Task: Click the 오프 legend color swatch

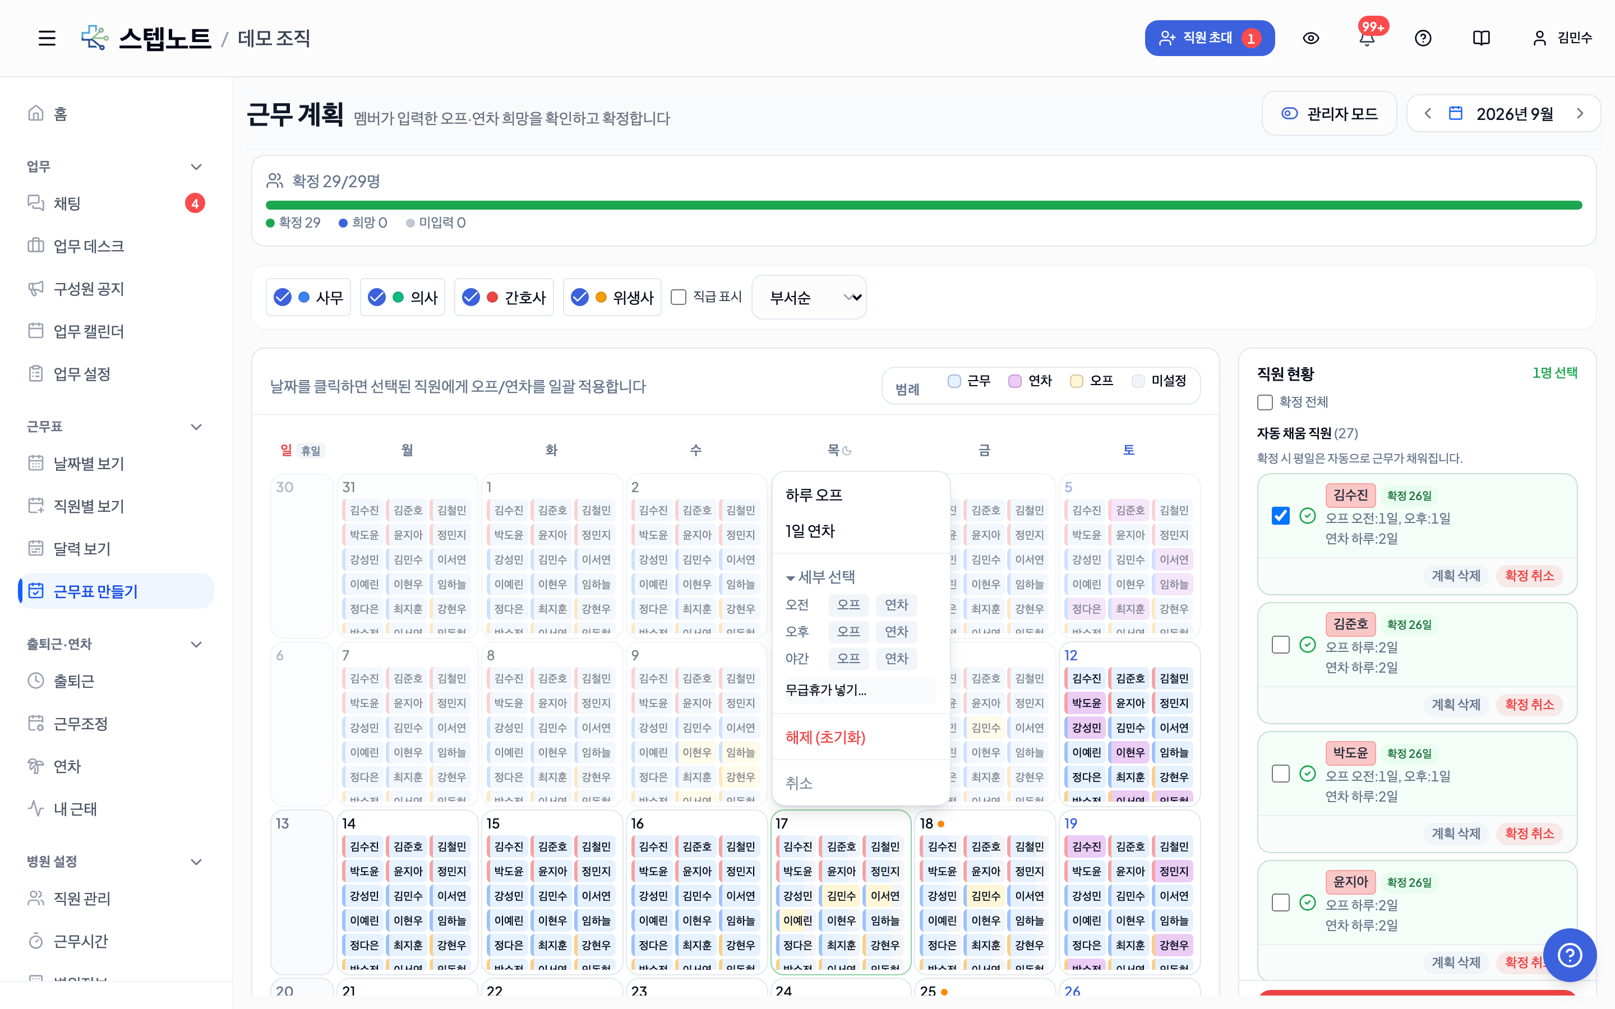Action: (1076, 381)
